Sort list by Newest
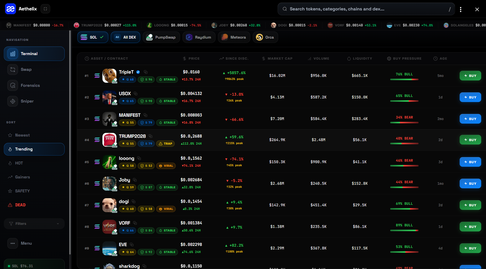The height and width of the screenshot is (269, 486). click(34, 135)
